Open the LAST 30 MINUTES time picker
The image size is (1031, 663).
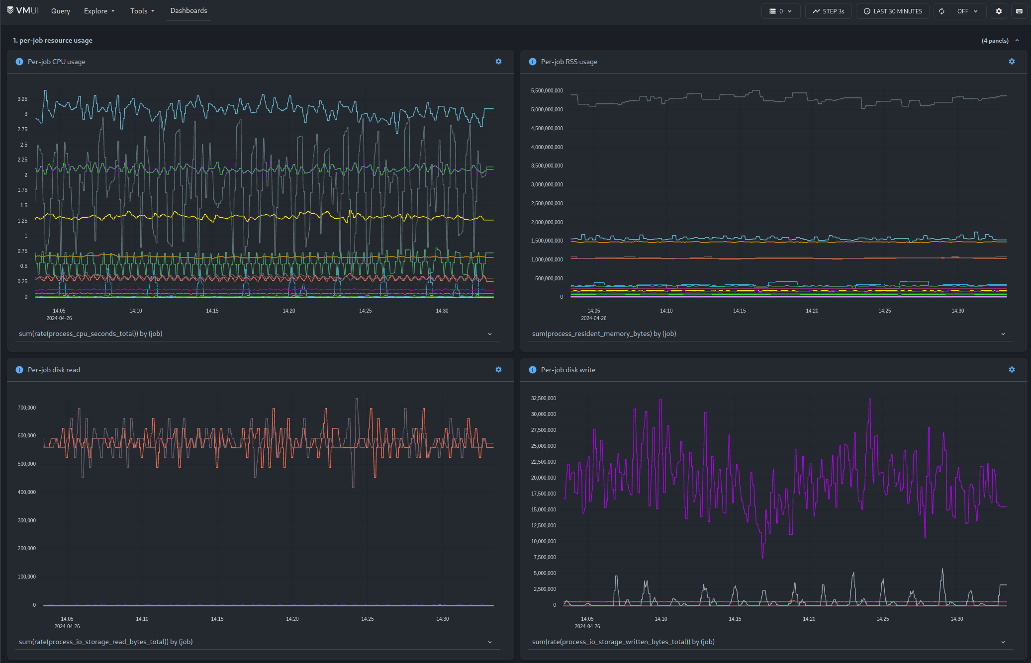pos(893,11)
